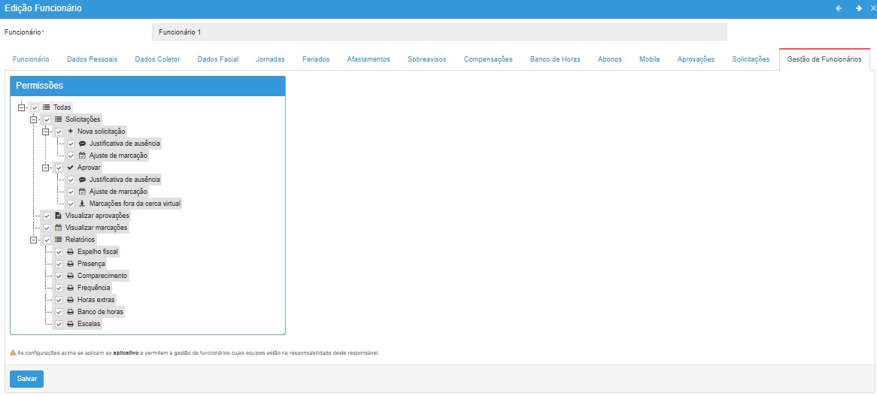Collapse the Nova solicitação tree node

coord(46,131)
